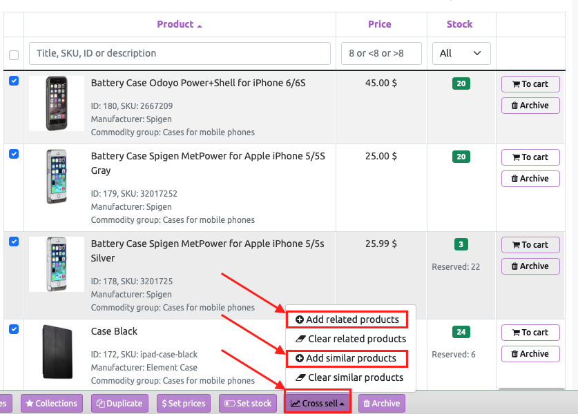Choose Clear related products from menu
The height and width of the screenshot is (414, 578).
pos(351,339)
